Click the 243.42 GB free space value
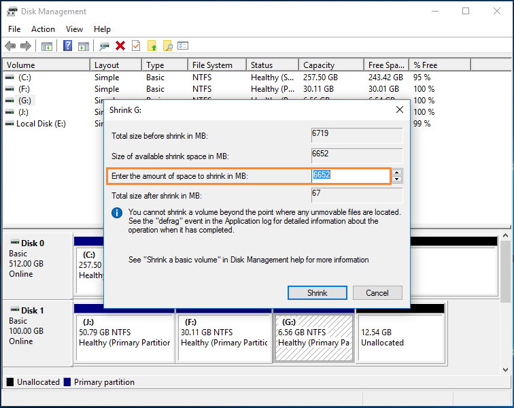Viewport: 514px width, 408px height. click(x=385, y=78)
